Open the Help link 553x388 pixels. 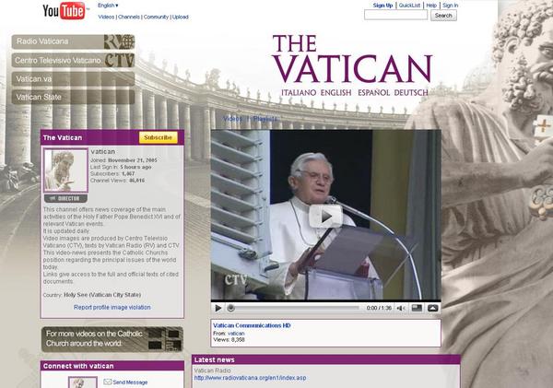click(431, 6)
